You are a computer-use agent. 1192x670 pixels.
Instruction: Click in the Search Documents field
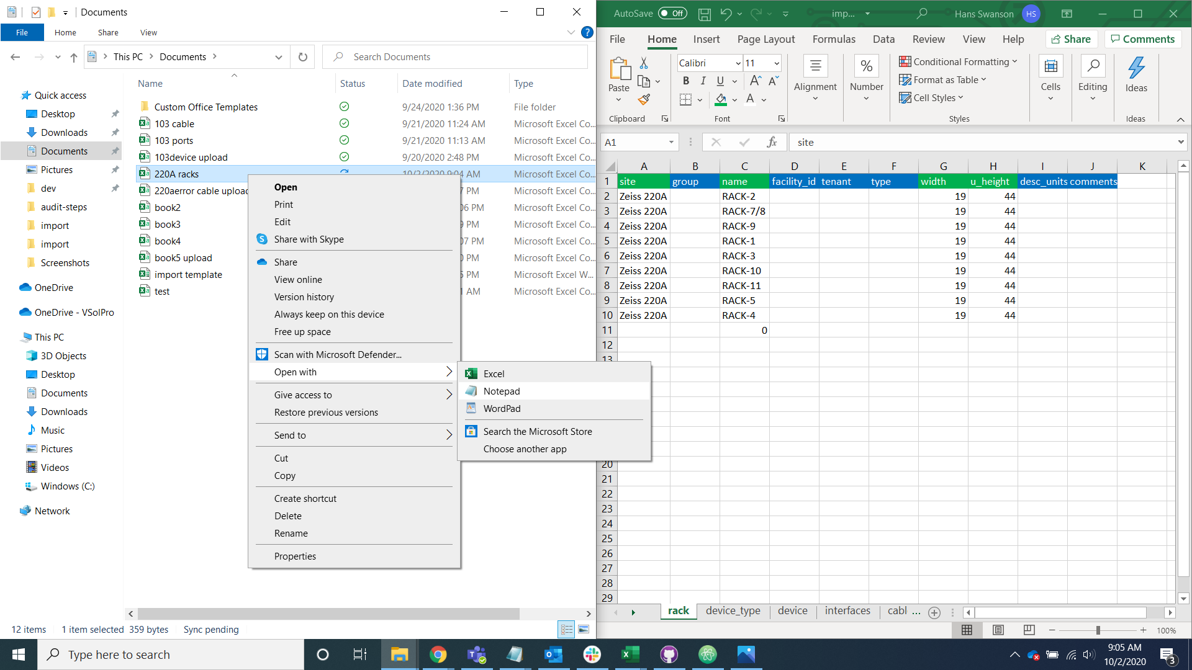click(x=455, y=57)
